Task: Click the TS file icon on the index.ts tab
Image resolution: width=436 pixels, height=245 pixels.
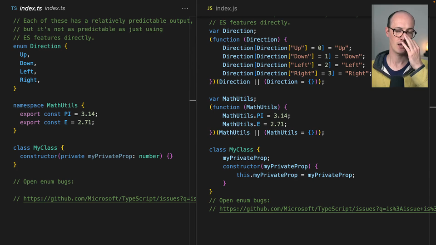Action: click(x=14, y=8)
